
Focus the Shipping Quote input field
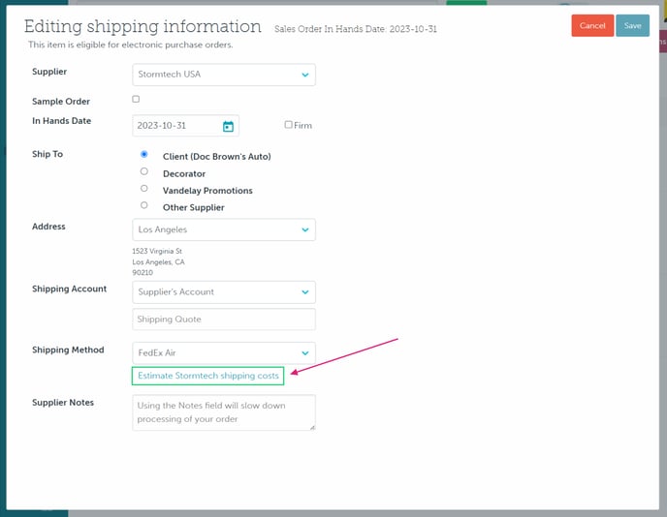223,319
